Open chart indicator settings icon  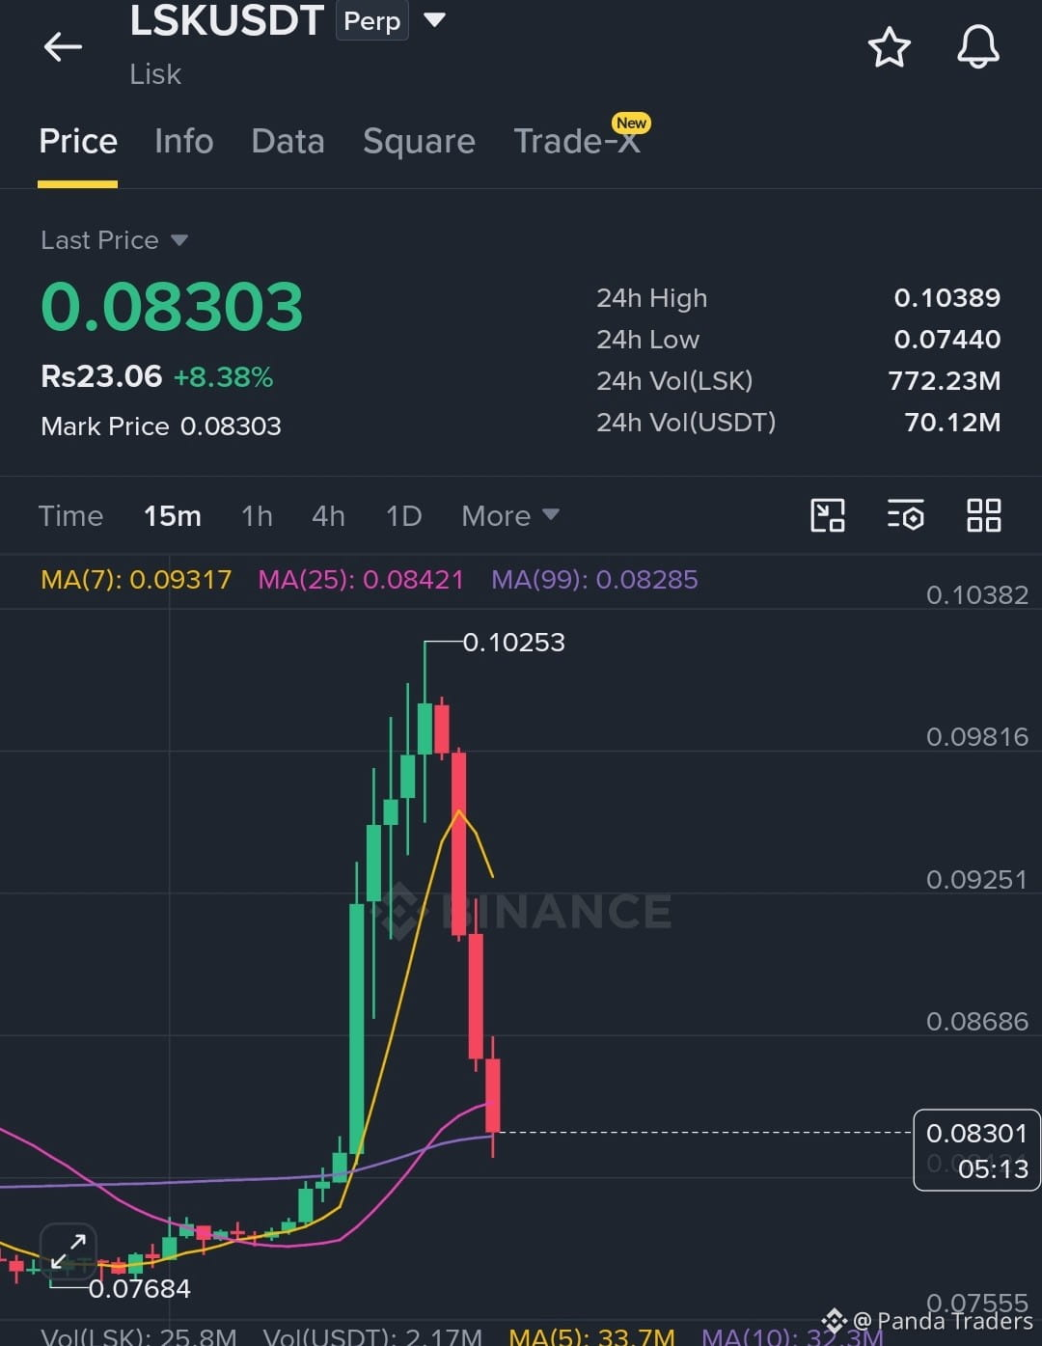pos(905,515)
